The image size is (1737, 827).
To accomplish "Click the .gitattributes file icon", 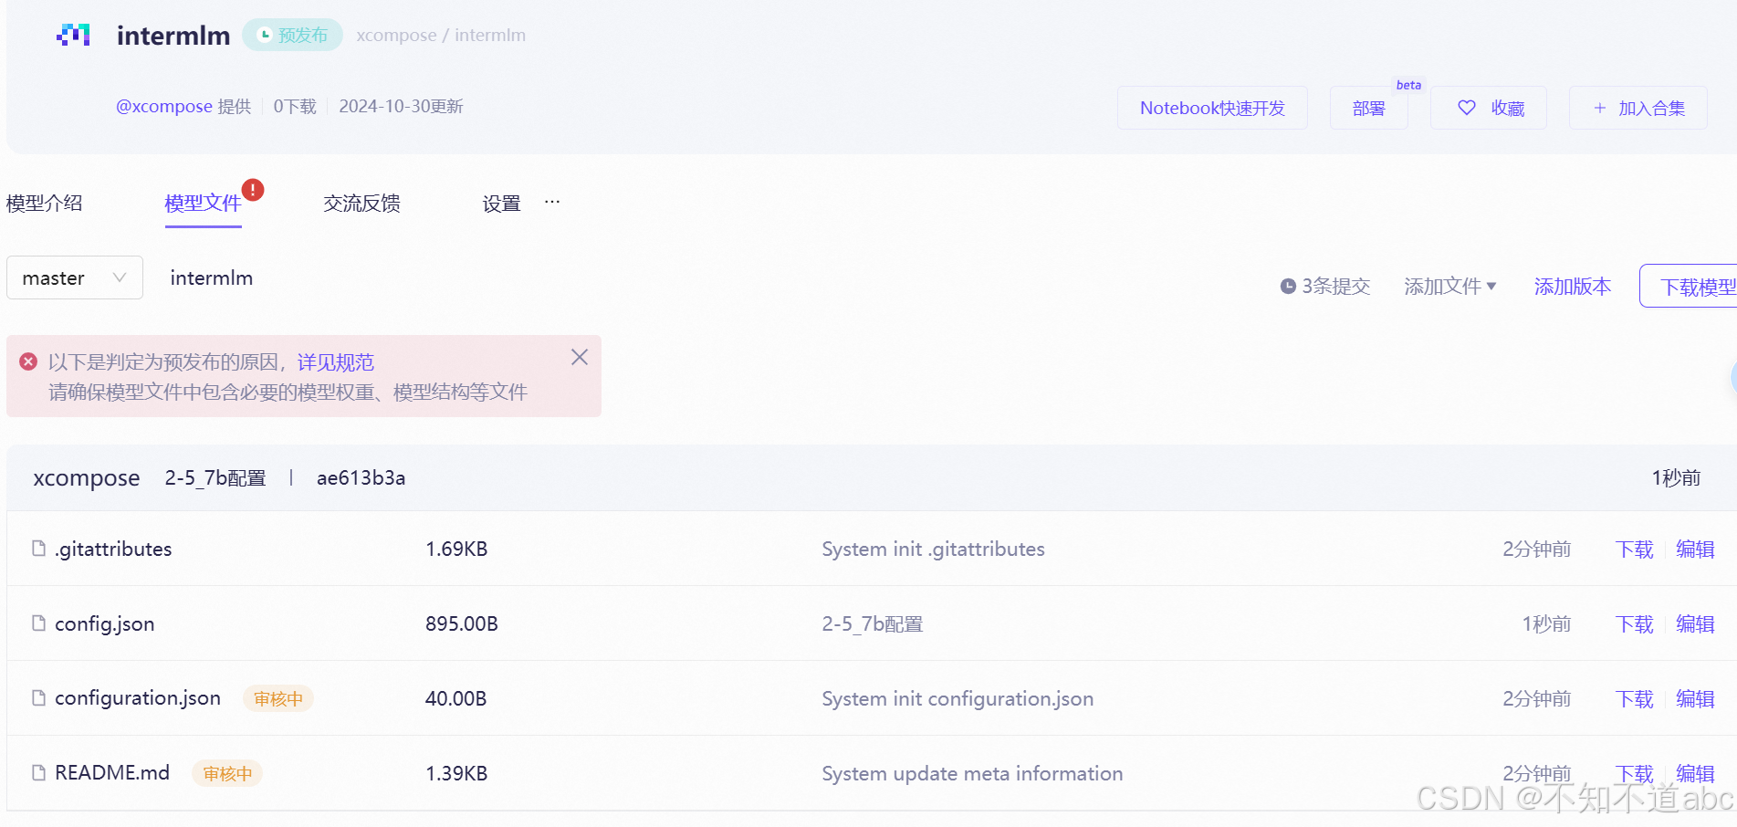I will click(x=38, y=548).
